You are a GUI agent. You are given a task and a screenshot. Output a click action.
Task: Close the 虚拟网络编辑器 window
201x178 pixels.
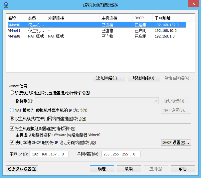click(194, 4)
